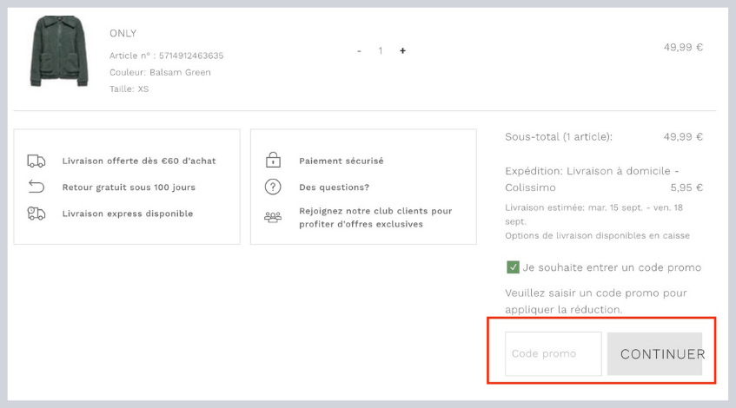Click 'Paiement sécurisé' label
736x408 pixels.
(x=341, y=161)
